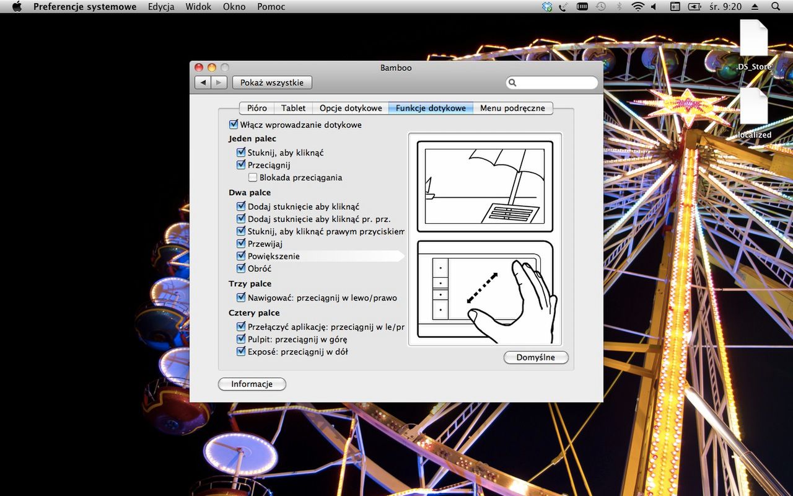Click the 'Domyślne' button
793x496 pixels.
(x=535, y=358)
